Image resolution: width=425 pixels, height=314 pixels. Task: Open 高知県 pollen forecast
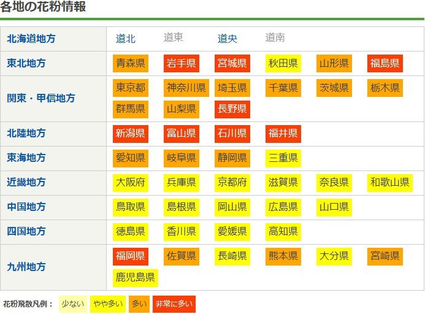pyautogui.click(x=283, y=232)
